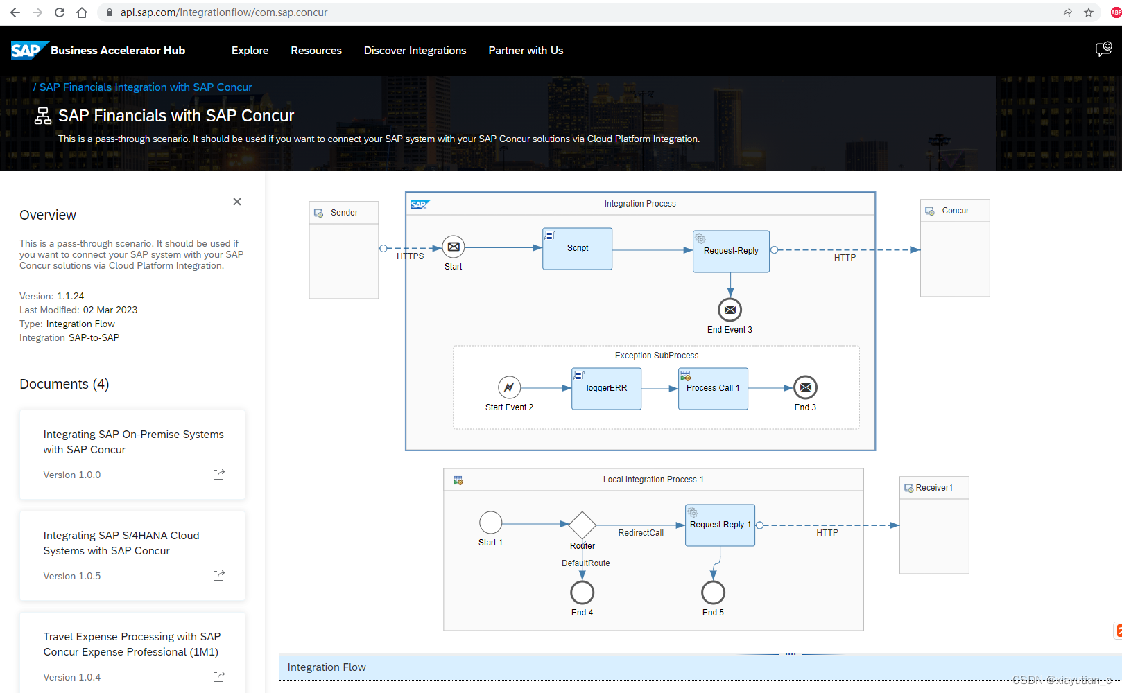Click the End 3 message event icon
The image size is (1122, 693).
806,387
